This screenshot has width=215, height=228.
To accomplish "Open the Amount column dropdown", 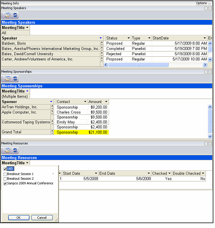I will pos(106,102).
